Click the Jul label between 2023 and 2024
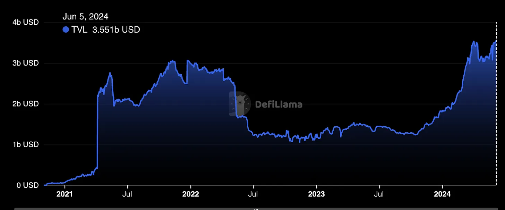This screenshot has width=505, height=210. 380,194
